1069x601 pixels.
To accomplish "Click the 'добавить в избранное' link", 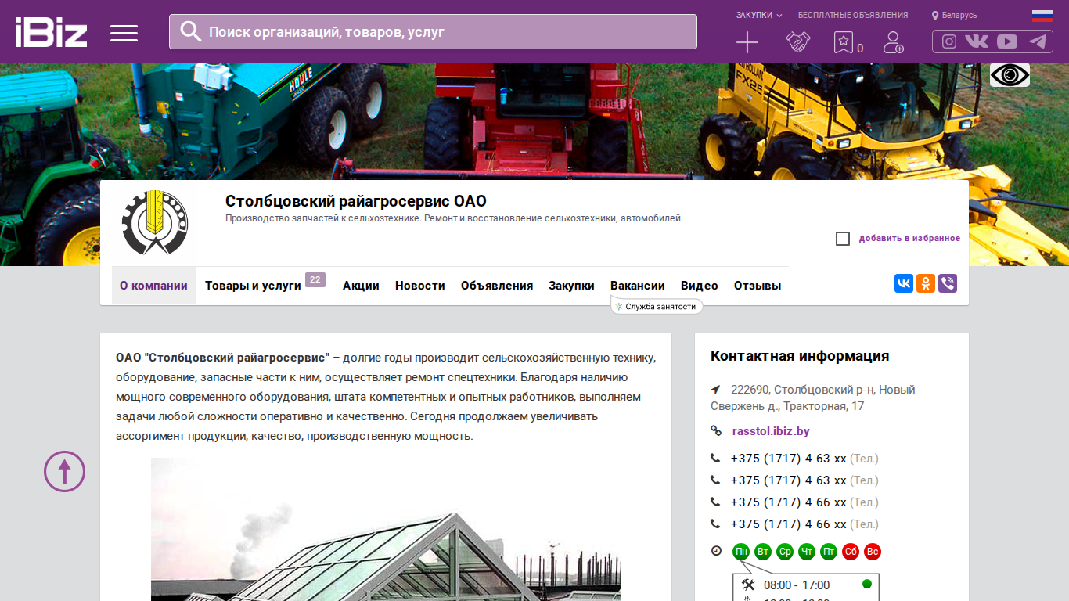I will 909,238.
